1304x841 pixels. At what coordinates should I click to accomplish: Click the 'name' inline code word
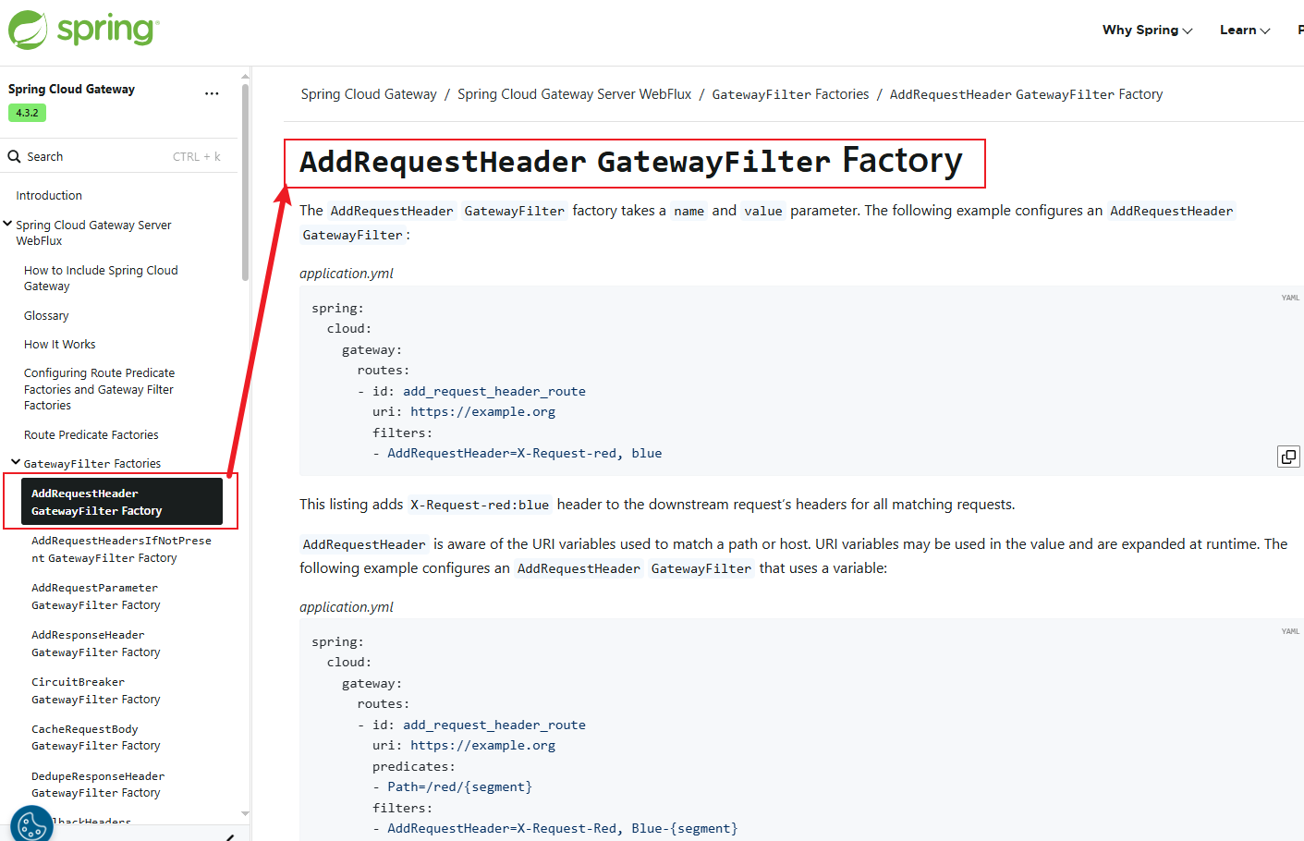(689, 211)
